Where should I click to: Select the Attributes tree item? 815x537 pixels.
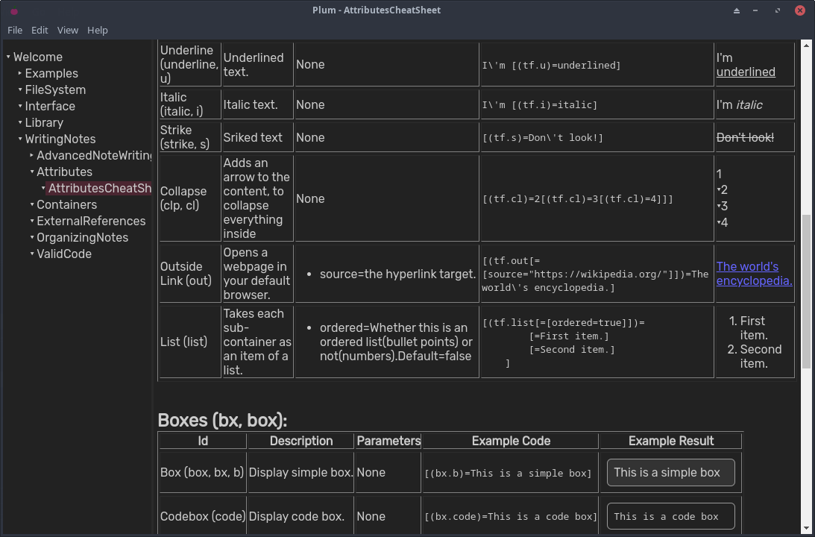click(x=64, y=172)
